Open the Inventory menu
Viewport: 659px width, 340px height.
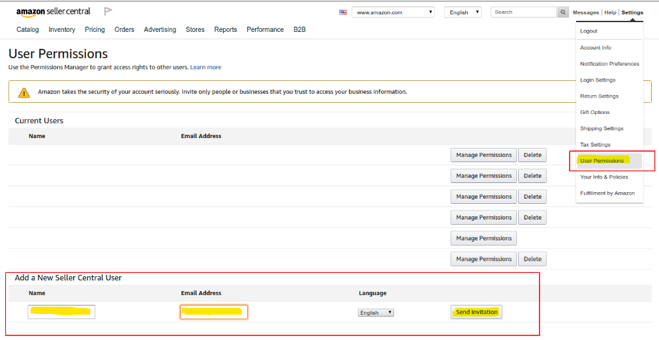[62, 29]
